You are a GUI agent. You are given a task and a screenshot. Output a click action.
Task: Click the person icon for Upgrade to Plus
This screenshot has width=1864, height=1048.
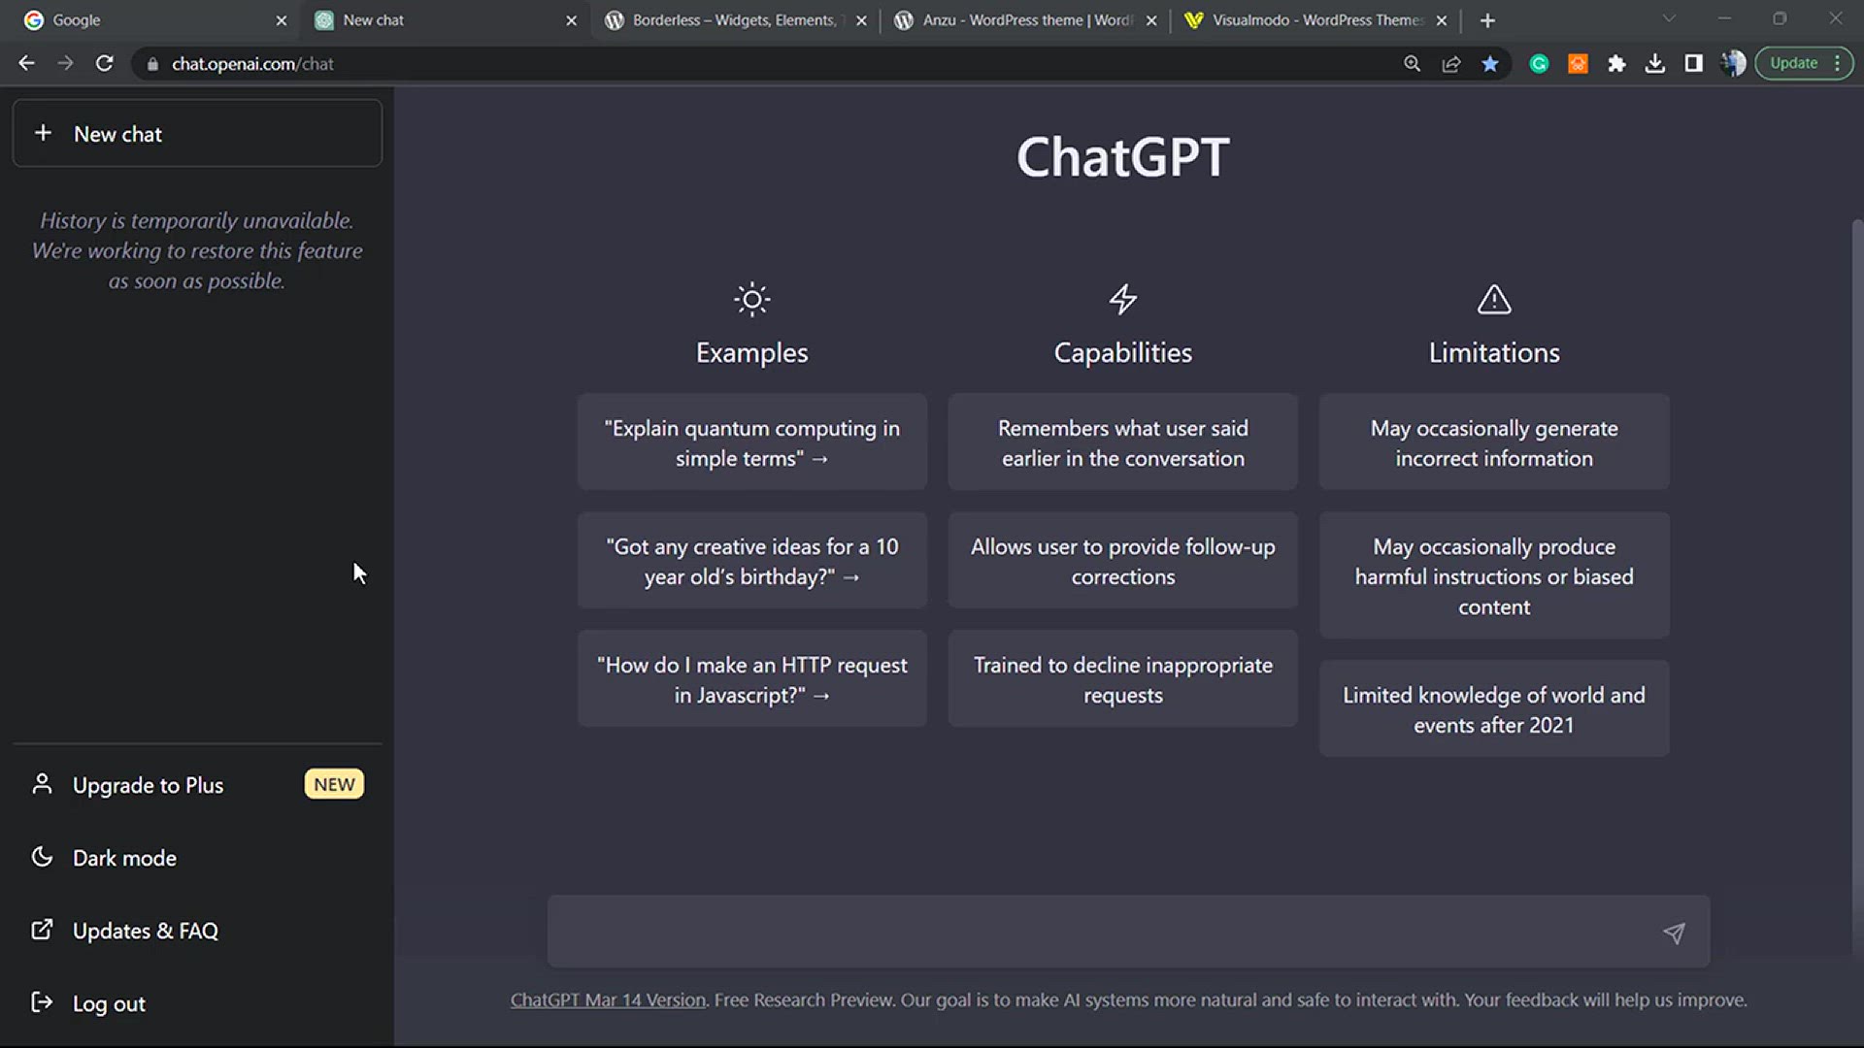coord(42,784)
